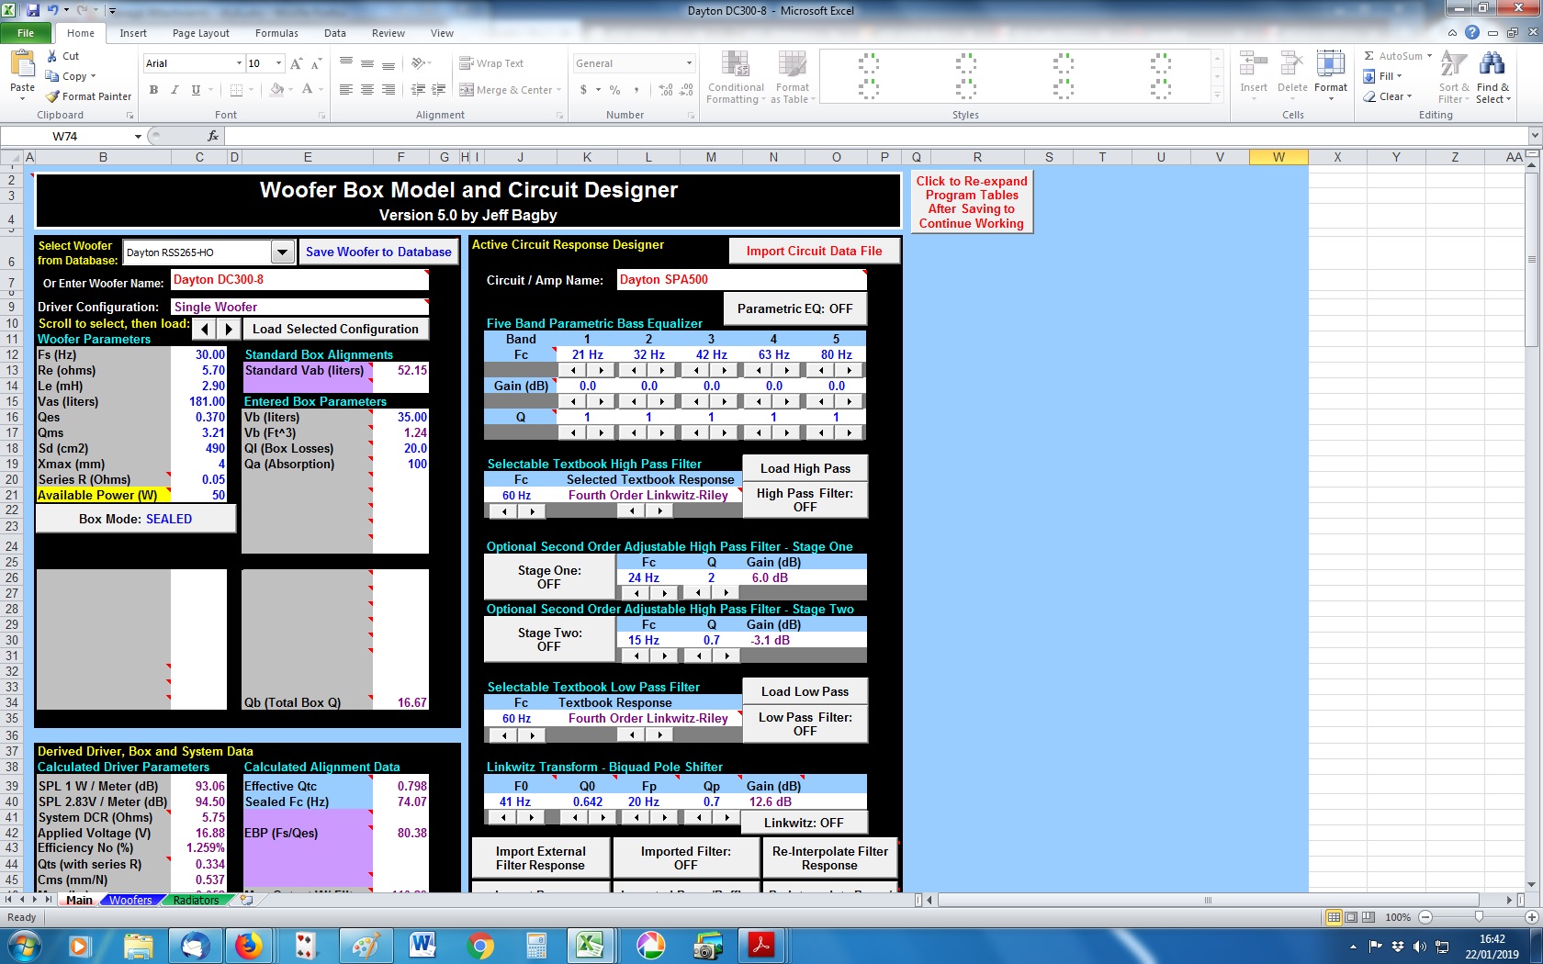Toggle Underline formatting
This screenshot has width=1543, height=964.
[x=196, y=90]
